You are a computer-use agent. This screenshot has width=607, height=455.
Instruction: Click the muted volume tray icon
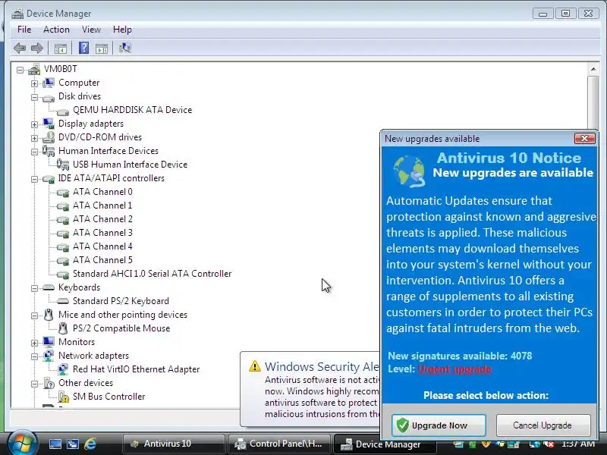549,444
